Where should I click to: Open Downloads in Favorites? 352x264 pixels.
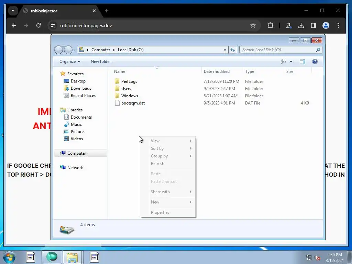click(x=81, y=88)
